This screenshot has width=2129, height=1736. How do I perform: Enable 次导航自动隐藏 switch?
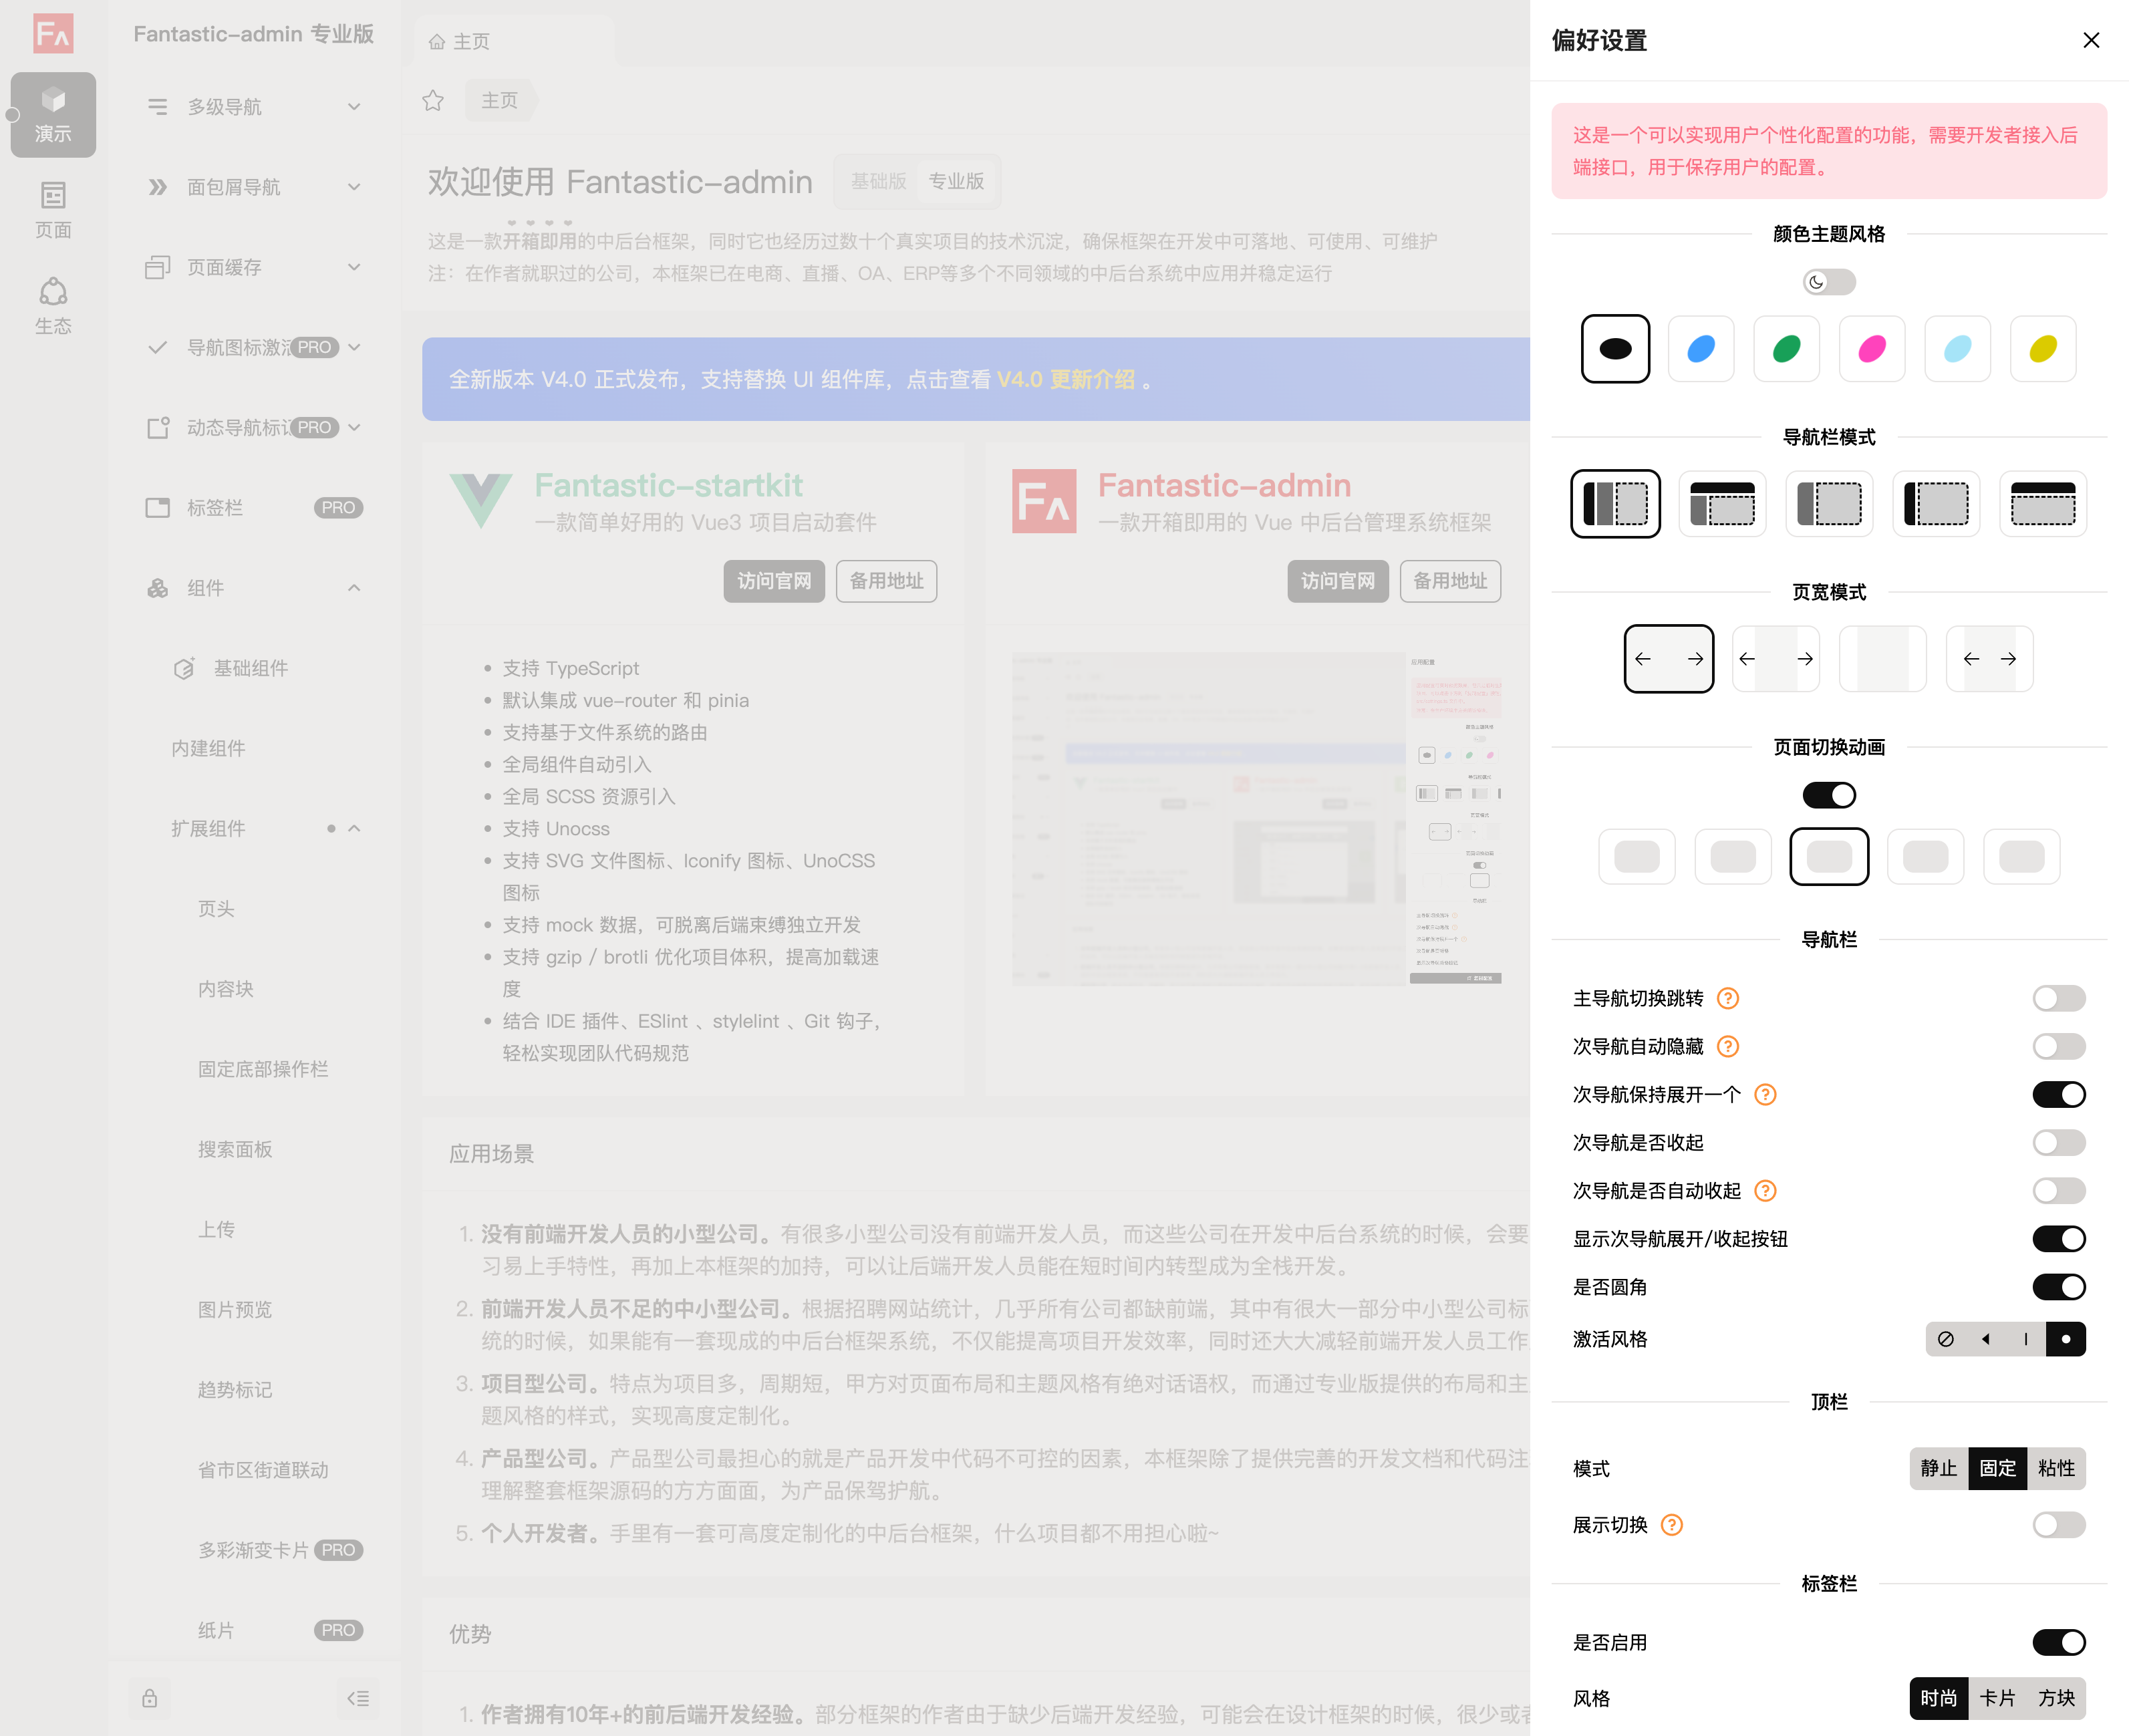pos(2059,1046)
